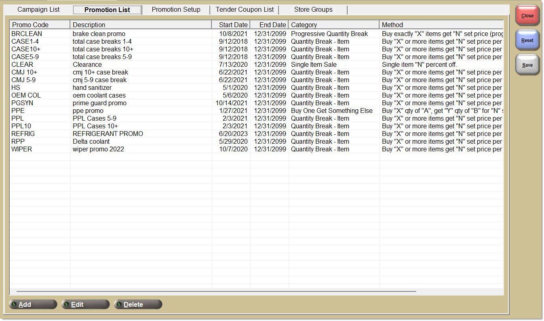The height and width of the screenshot is (321, 544).
Task: Switch to the Campaign List tab
Action: click(x=38, y=10)
